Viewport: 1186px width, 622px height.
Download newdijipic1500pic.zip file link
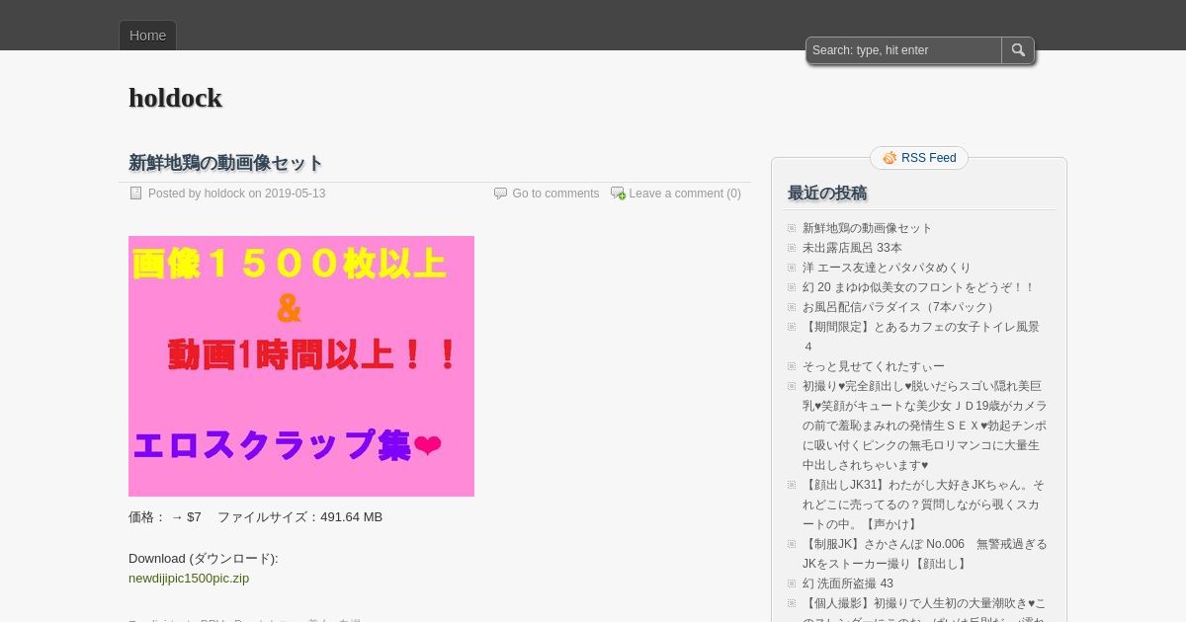(189, 579)
